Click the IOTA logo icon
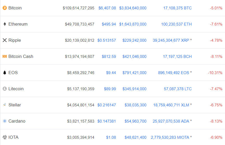This screenshot has width=225, height=145. pos(5,137)
